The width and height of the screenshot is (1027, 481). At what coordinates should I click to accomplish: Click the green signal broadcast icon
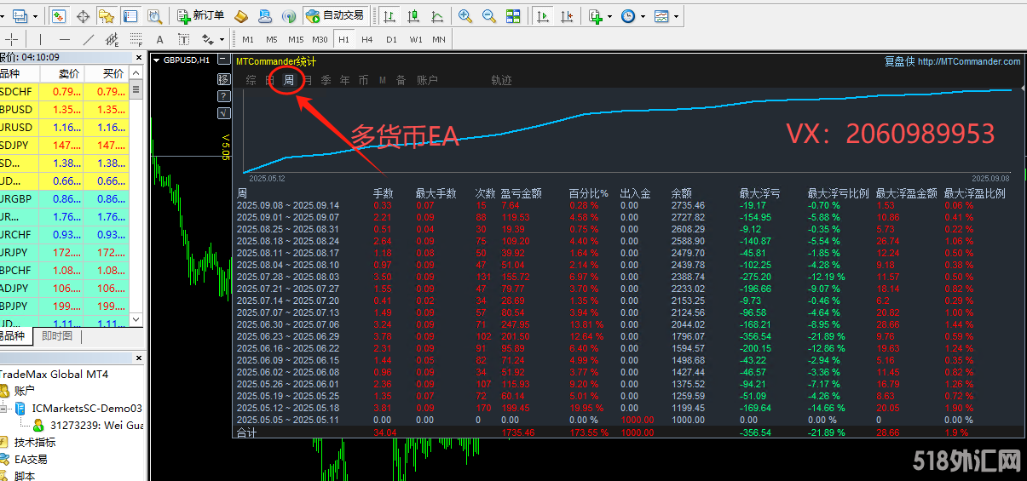(289, 15)
